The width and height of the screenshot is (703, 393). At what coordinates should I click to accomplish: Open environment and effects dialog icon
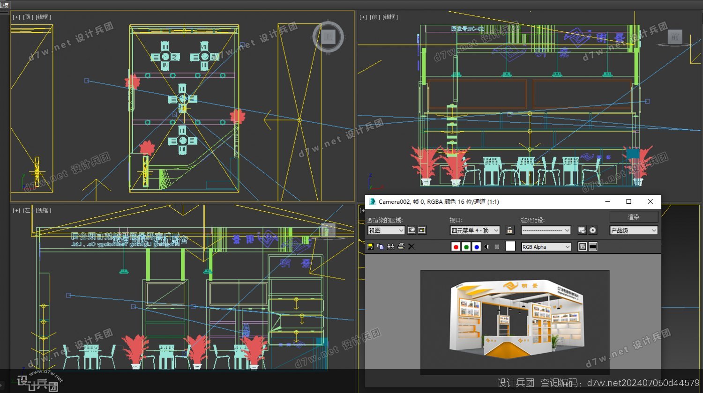[x=593, y=230]
